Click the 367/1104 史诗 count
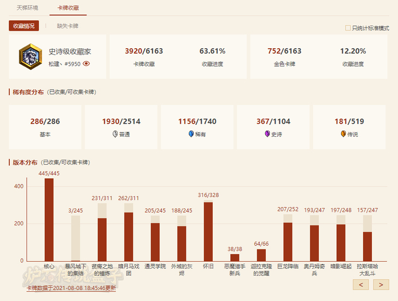The height and width of the screenshot is (301, 398). [273, 121]
